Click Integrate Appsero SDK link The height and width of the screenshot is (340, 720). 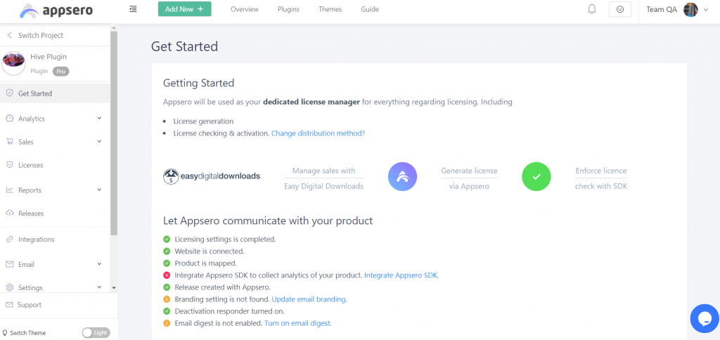point(401,275)
